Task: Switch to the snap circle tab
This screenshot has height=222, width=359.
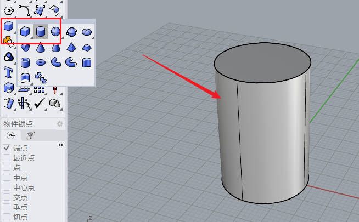Action: (x=11, y=135)
